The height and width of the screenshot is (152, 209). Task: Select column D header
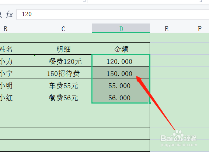click(x=121, y=28)
